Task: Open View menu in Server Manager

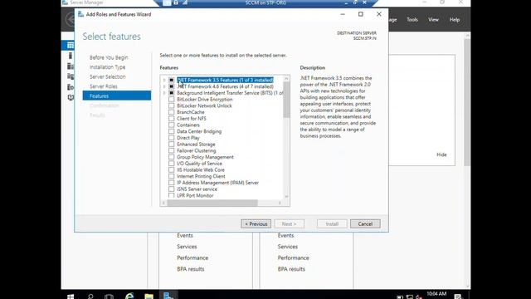Action: click(433, 20)
